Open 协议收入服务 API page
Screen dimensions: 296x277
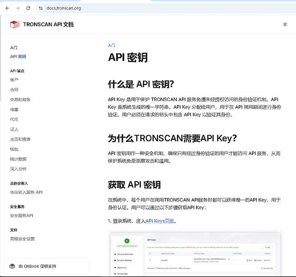(x=26, y=192)
